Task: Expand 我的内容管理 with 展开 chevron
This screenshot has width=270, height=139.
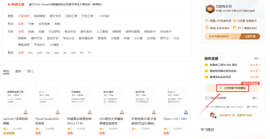Action: click(x=256, y=98)
